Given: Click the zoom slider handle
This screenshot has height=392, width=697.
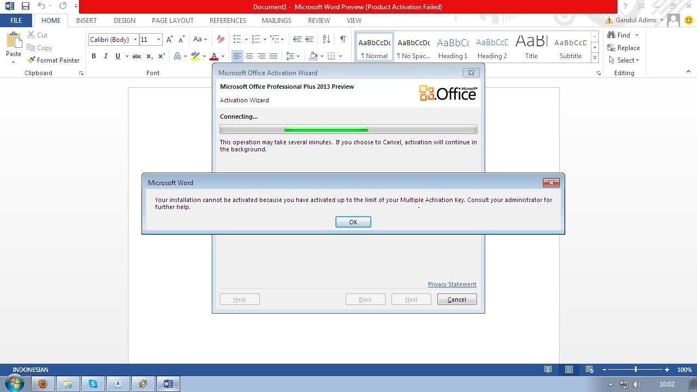Looking at the screenshot, I should 635,370.
